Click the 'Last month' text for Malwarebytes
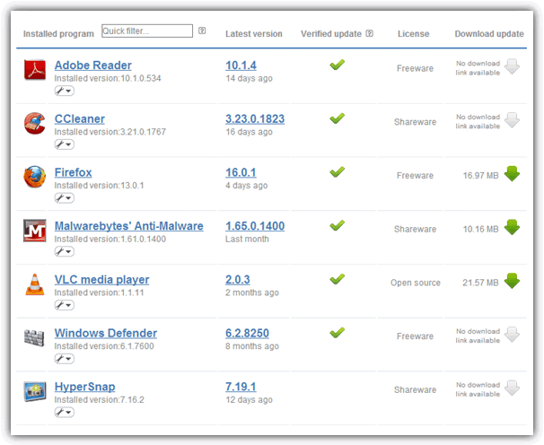 [247, 239]
